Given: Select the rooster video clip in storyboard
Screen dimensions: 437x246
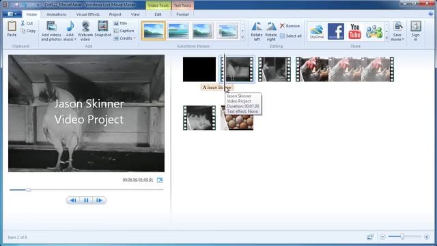Looking at the screenshot, I should [x=237, y=70].
